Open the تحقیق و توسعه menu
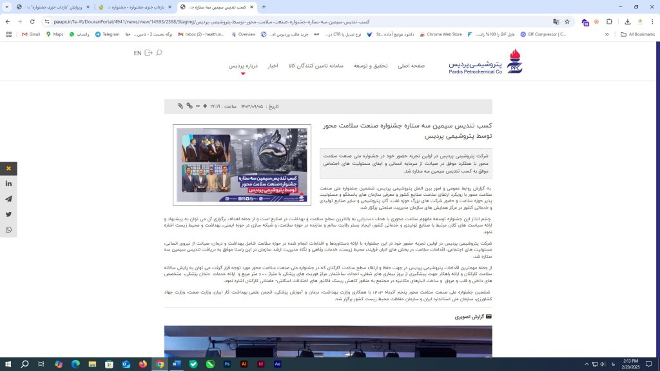This screenshot has width=660, height=371. click(371, 66)
